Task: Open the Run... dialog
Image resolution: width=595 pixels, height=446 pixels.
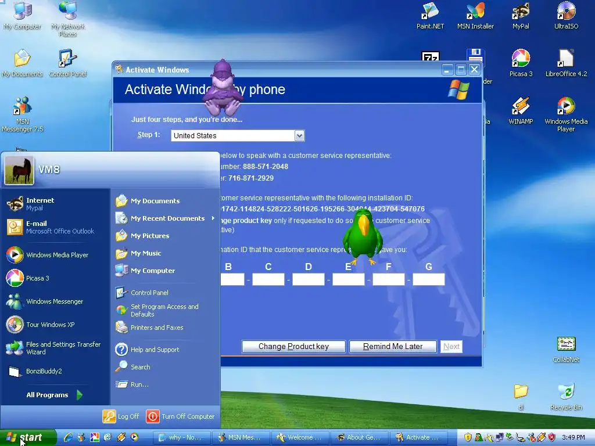Action: (x=166, y=384)
